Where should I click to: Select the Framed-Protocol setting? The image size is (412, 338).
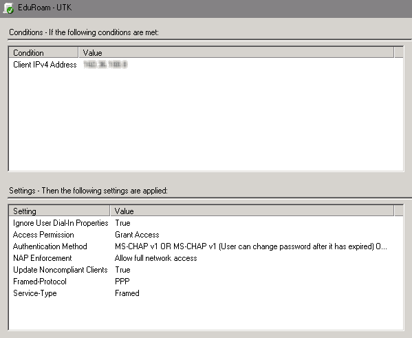(x=40, y=282)
